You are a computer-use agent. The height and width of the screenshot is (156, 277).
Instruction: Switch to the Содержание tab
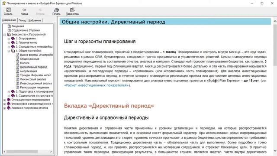[x=9, y=20]
